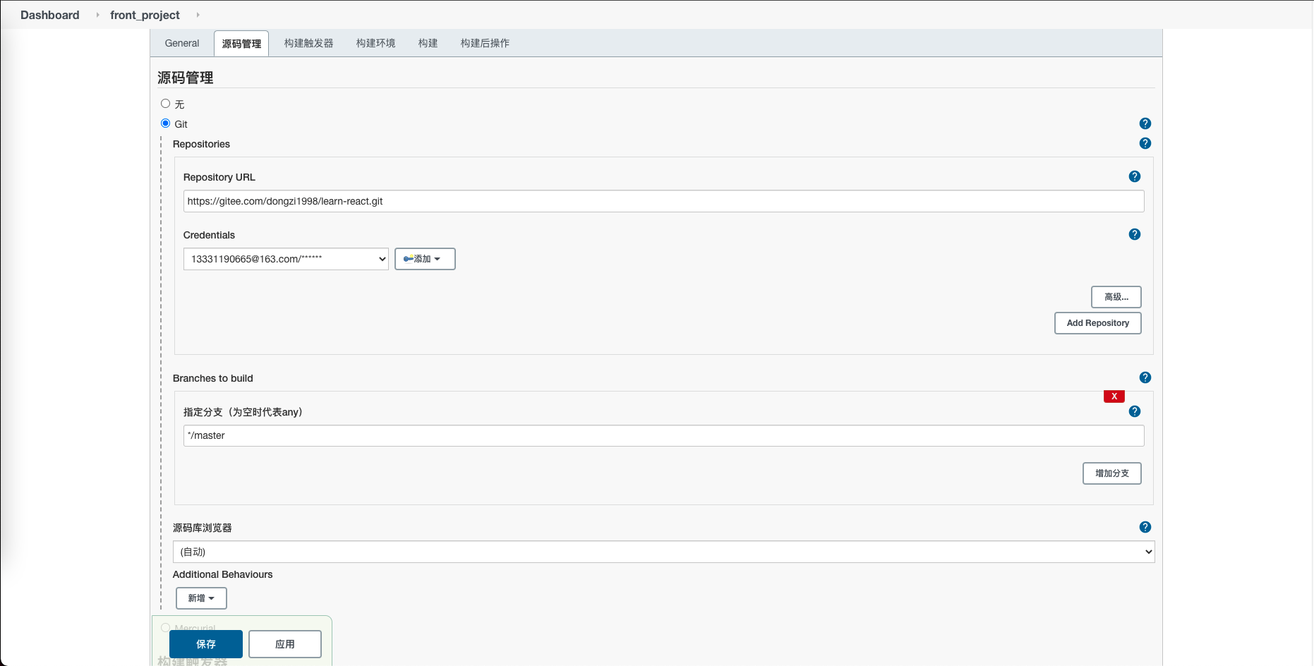Show help for the branch specifier field
The image size is (1314, 666).
tap(1134, 411)
